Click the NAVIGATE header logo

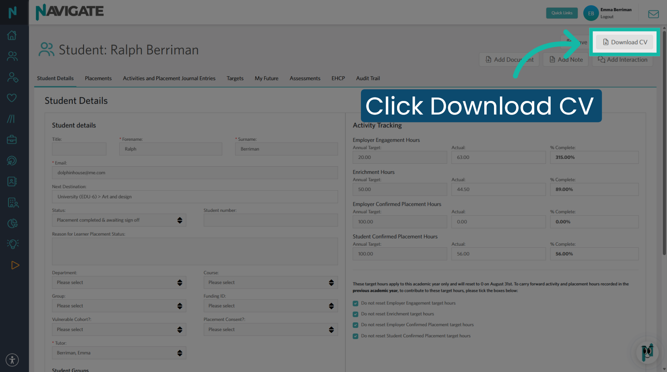click(69, 11)
